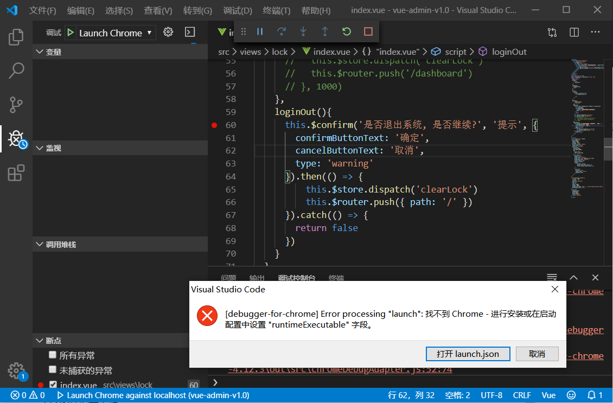
Task: Switch to the 终端 panel tab
Action: point(336,278)
